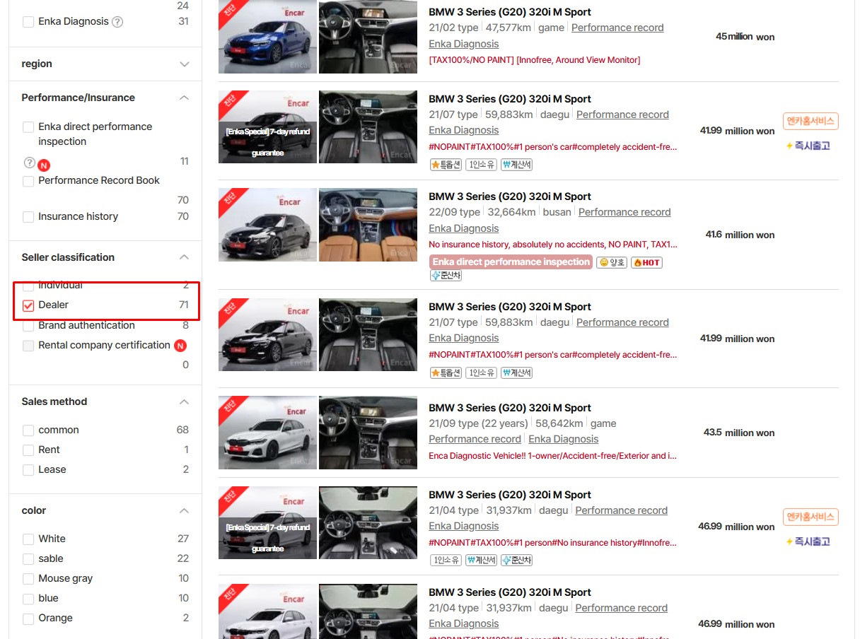
Task: Open Enka Diagnosis link in 58,642km listing
Action: (x=564, y=439)
